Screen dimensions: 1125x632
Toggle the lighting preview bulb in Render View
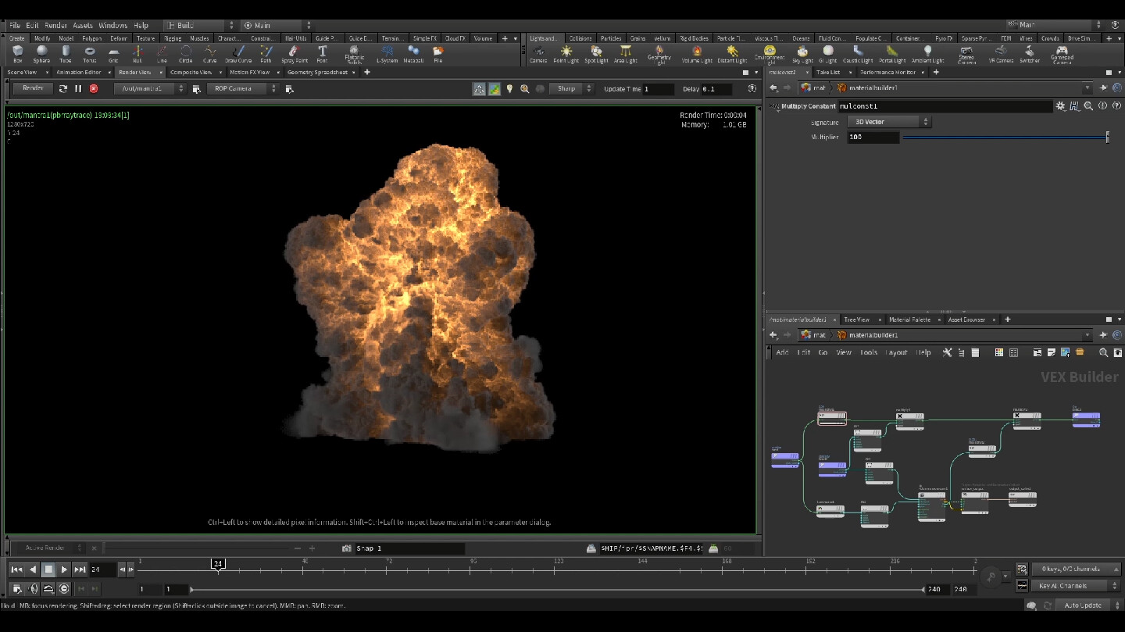click(511, 88)
